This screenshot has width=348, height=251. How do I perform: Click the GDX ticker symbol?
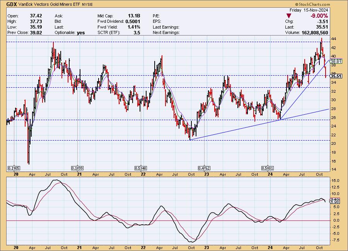tap(12, 4)
